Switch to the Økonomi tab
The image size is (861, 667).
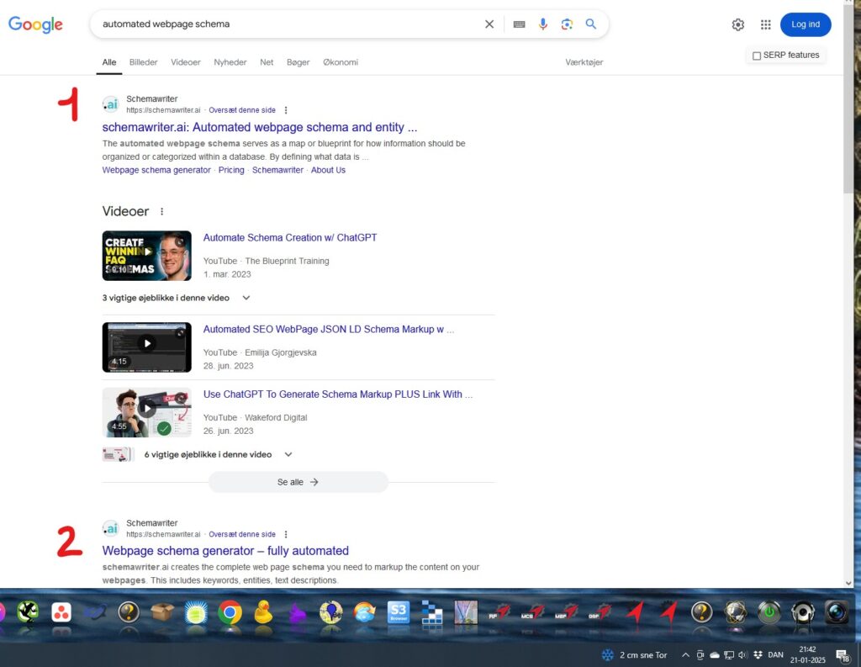(x=341, y=62)
